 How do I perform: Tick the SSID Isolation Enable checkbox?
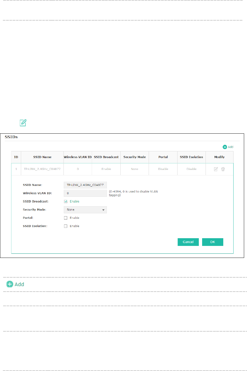click(x=66, y=226)
